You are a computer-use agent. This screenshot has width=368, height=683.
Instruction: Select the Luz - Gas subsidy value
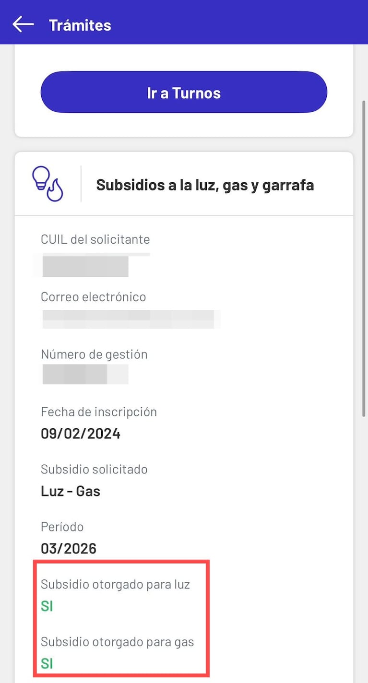coord(71,491)
